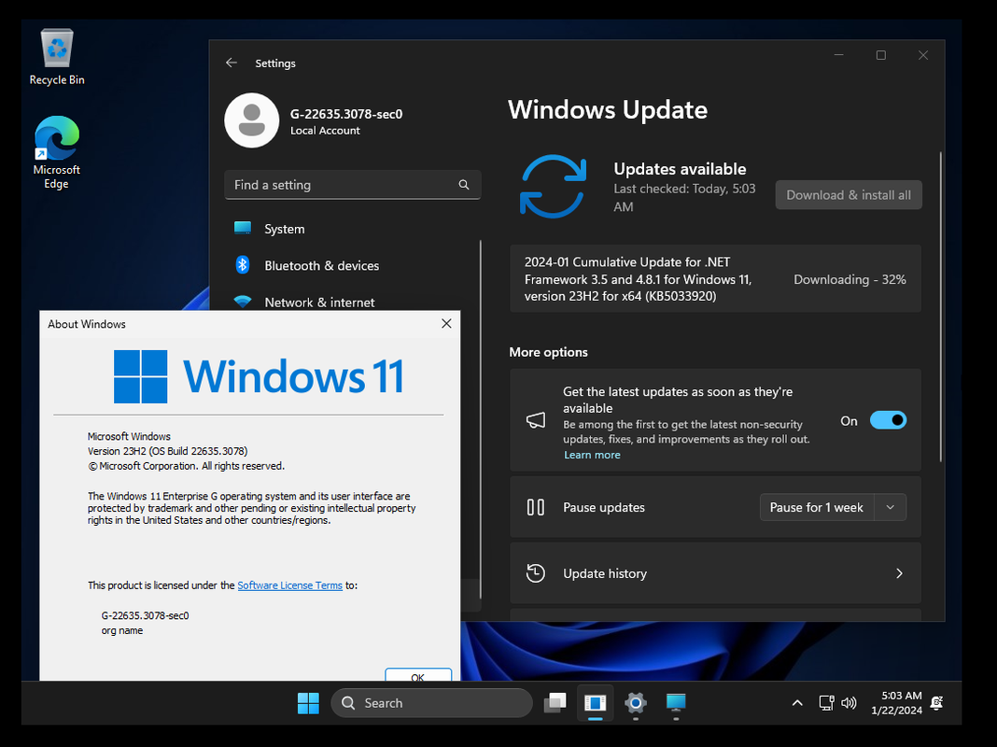Minimize the Settings window
997x747 pixels.
pos(838,55)
